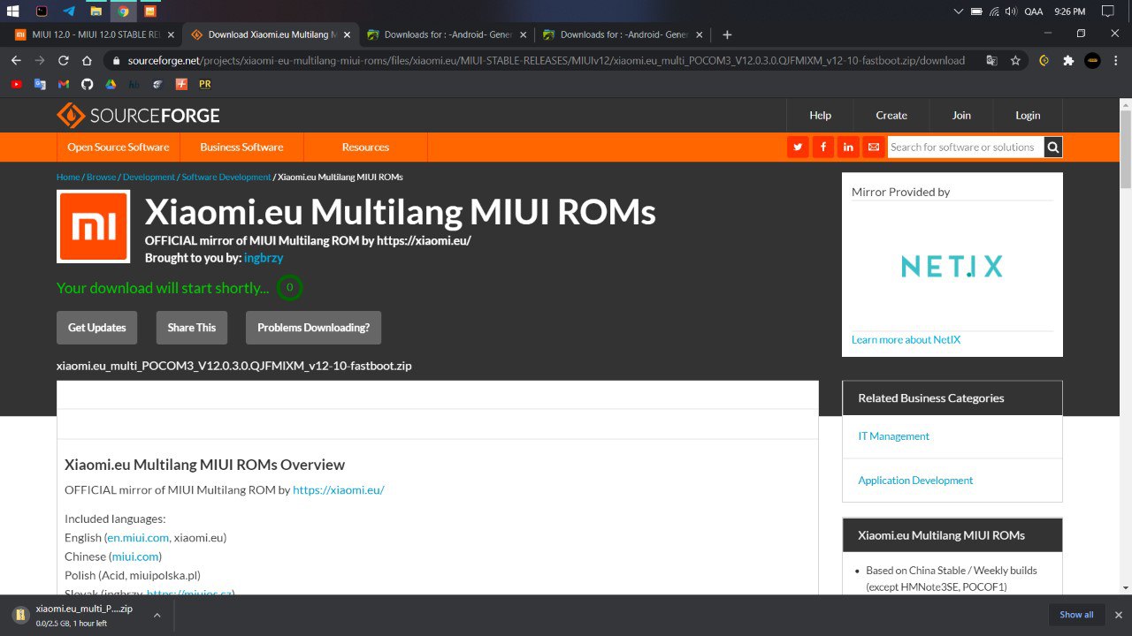Open the Resources menu
Viewport: 1132px width, 636px height.
[365, 147]
